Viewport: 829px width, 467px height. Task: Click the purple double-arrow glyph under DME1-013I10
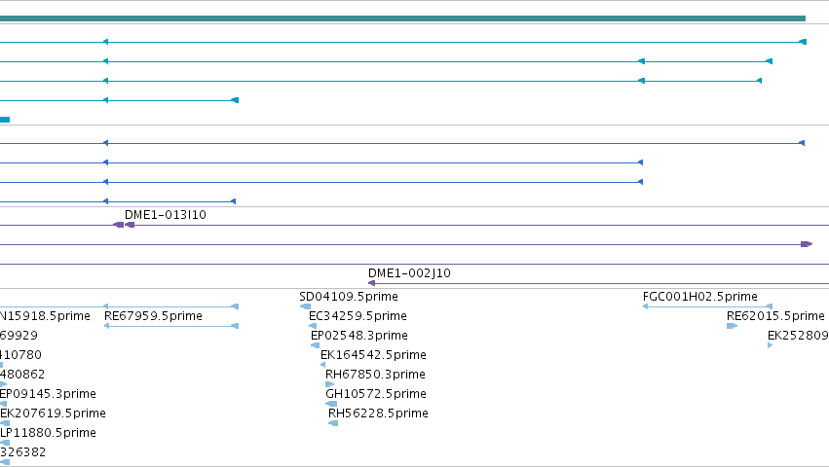click(124, 225)
